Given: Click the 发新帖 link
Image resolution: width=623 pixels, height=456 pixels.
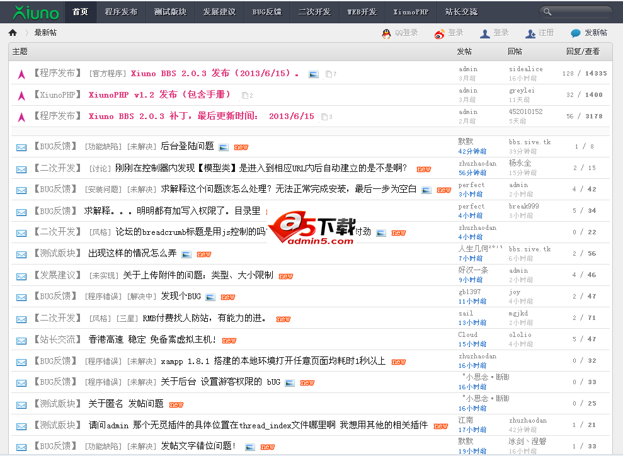Looking at the screenshot, I should 595,33.
